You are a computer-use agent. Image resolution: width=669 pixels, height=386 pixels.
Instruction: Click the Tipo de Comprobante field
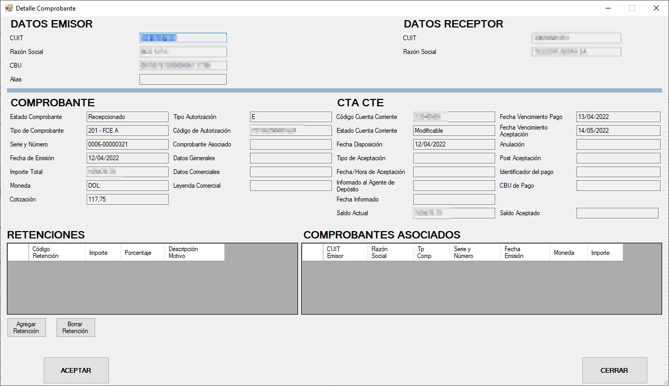click(127, 131)
